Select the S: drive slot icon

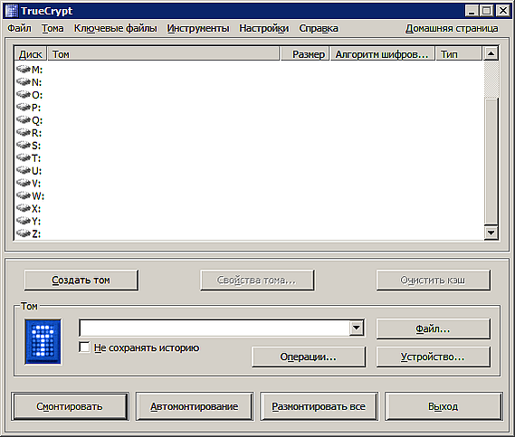24,145
